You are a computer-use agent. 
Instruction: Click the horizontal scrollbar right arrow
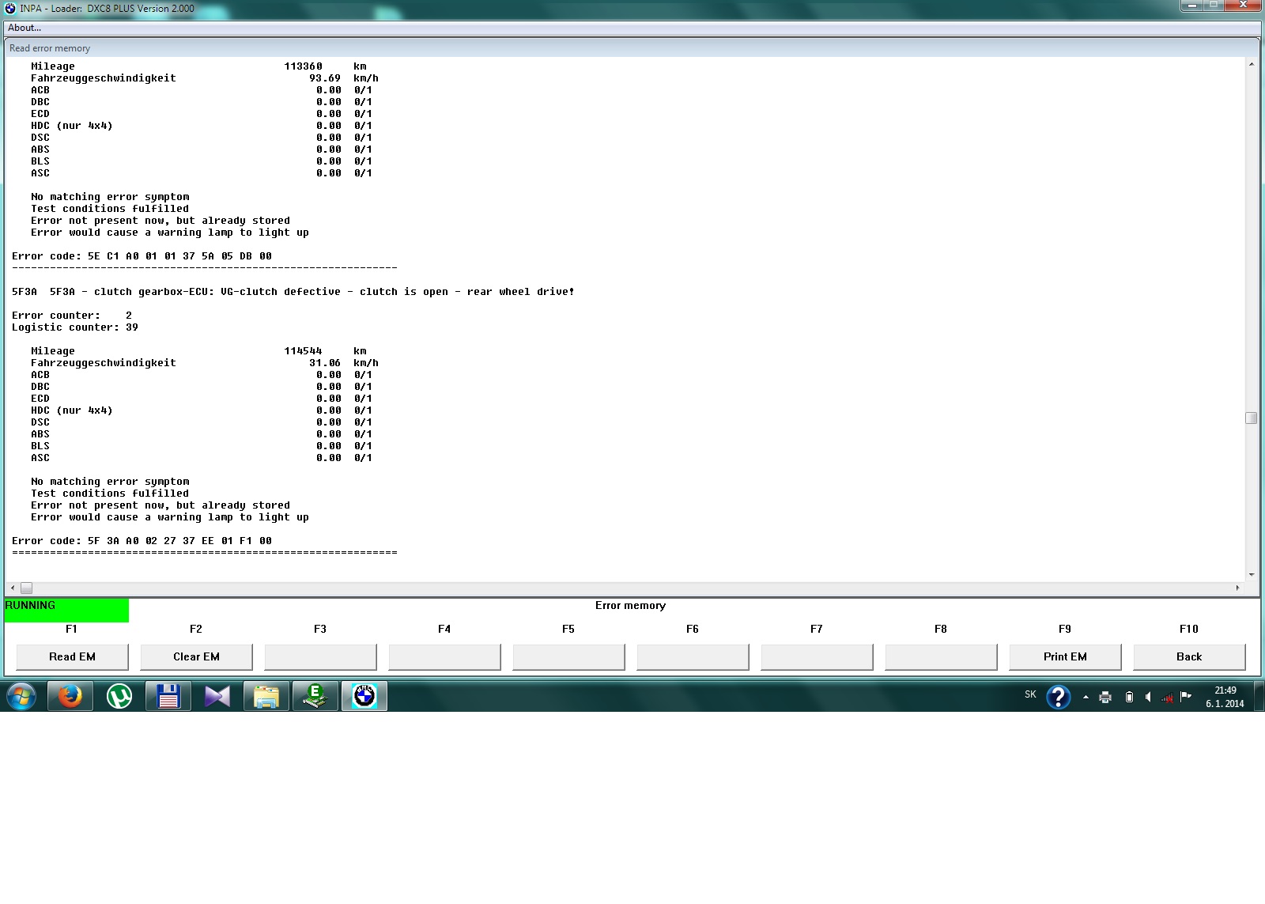point(1237,588)
